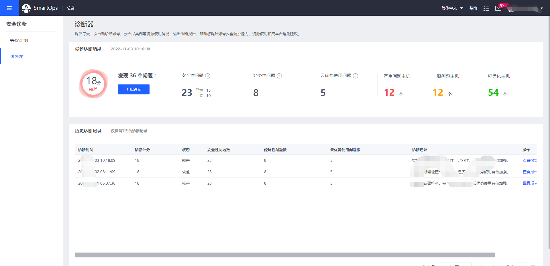
Task: Click 较差 status in 08:11:09 row
Action: point(186,172)
